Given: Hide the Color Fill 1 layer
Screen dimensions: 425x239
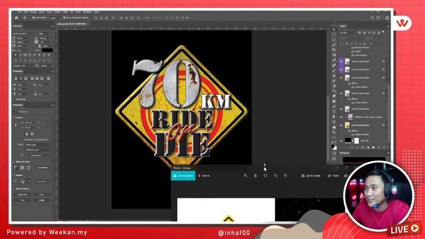Looking at the screenshot, I should 341,141.
